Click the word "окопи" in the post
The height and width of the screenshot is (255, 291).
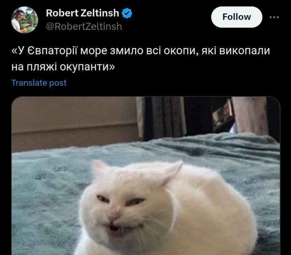click(x=180, y=51)
